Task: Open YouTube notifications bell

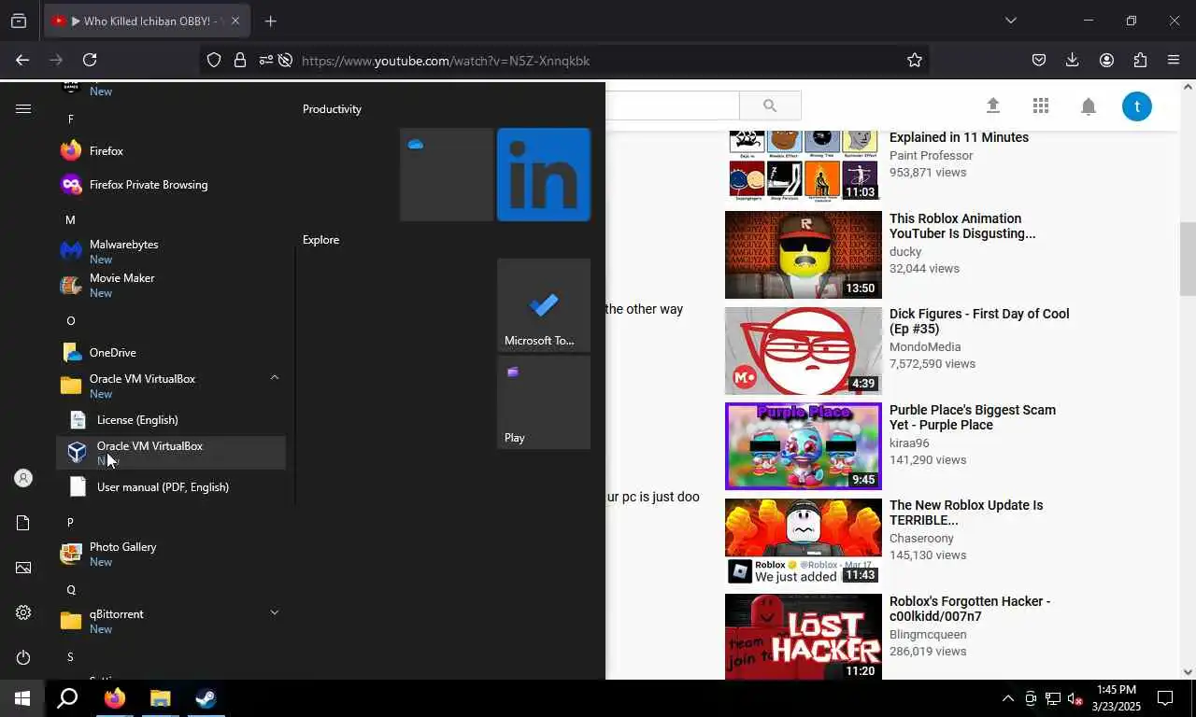Action: point(1089,105)
